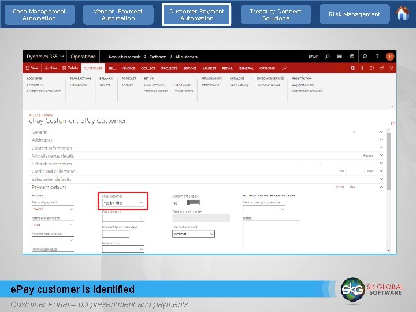Click the orange user avatar
The height and width of the screenshot is (312, 416).
pyautogui.click(x=390, y=57)
